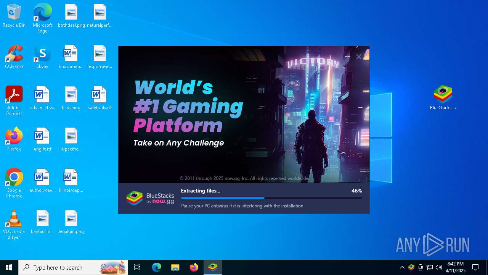488x275 pixels.
Task: Open the notification center
Action: (475, 267)
